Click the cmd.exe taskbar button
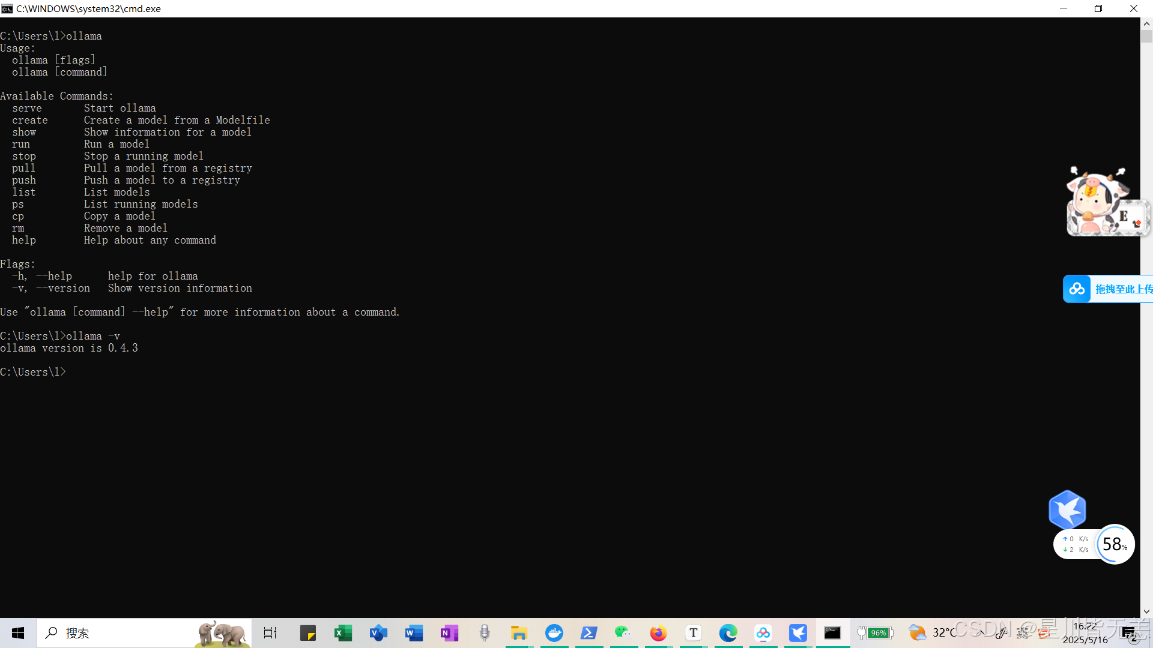This screenshot has width=1153, height=648. click(x=832, y=633)
